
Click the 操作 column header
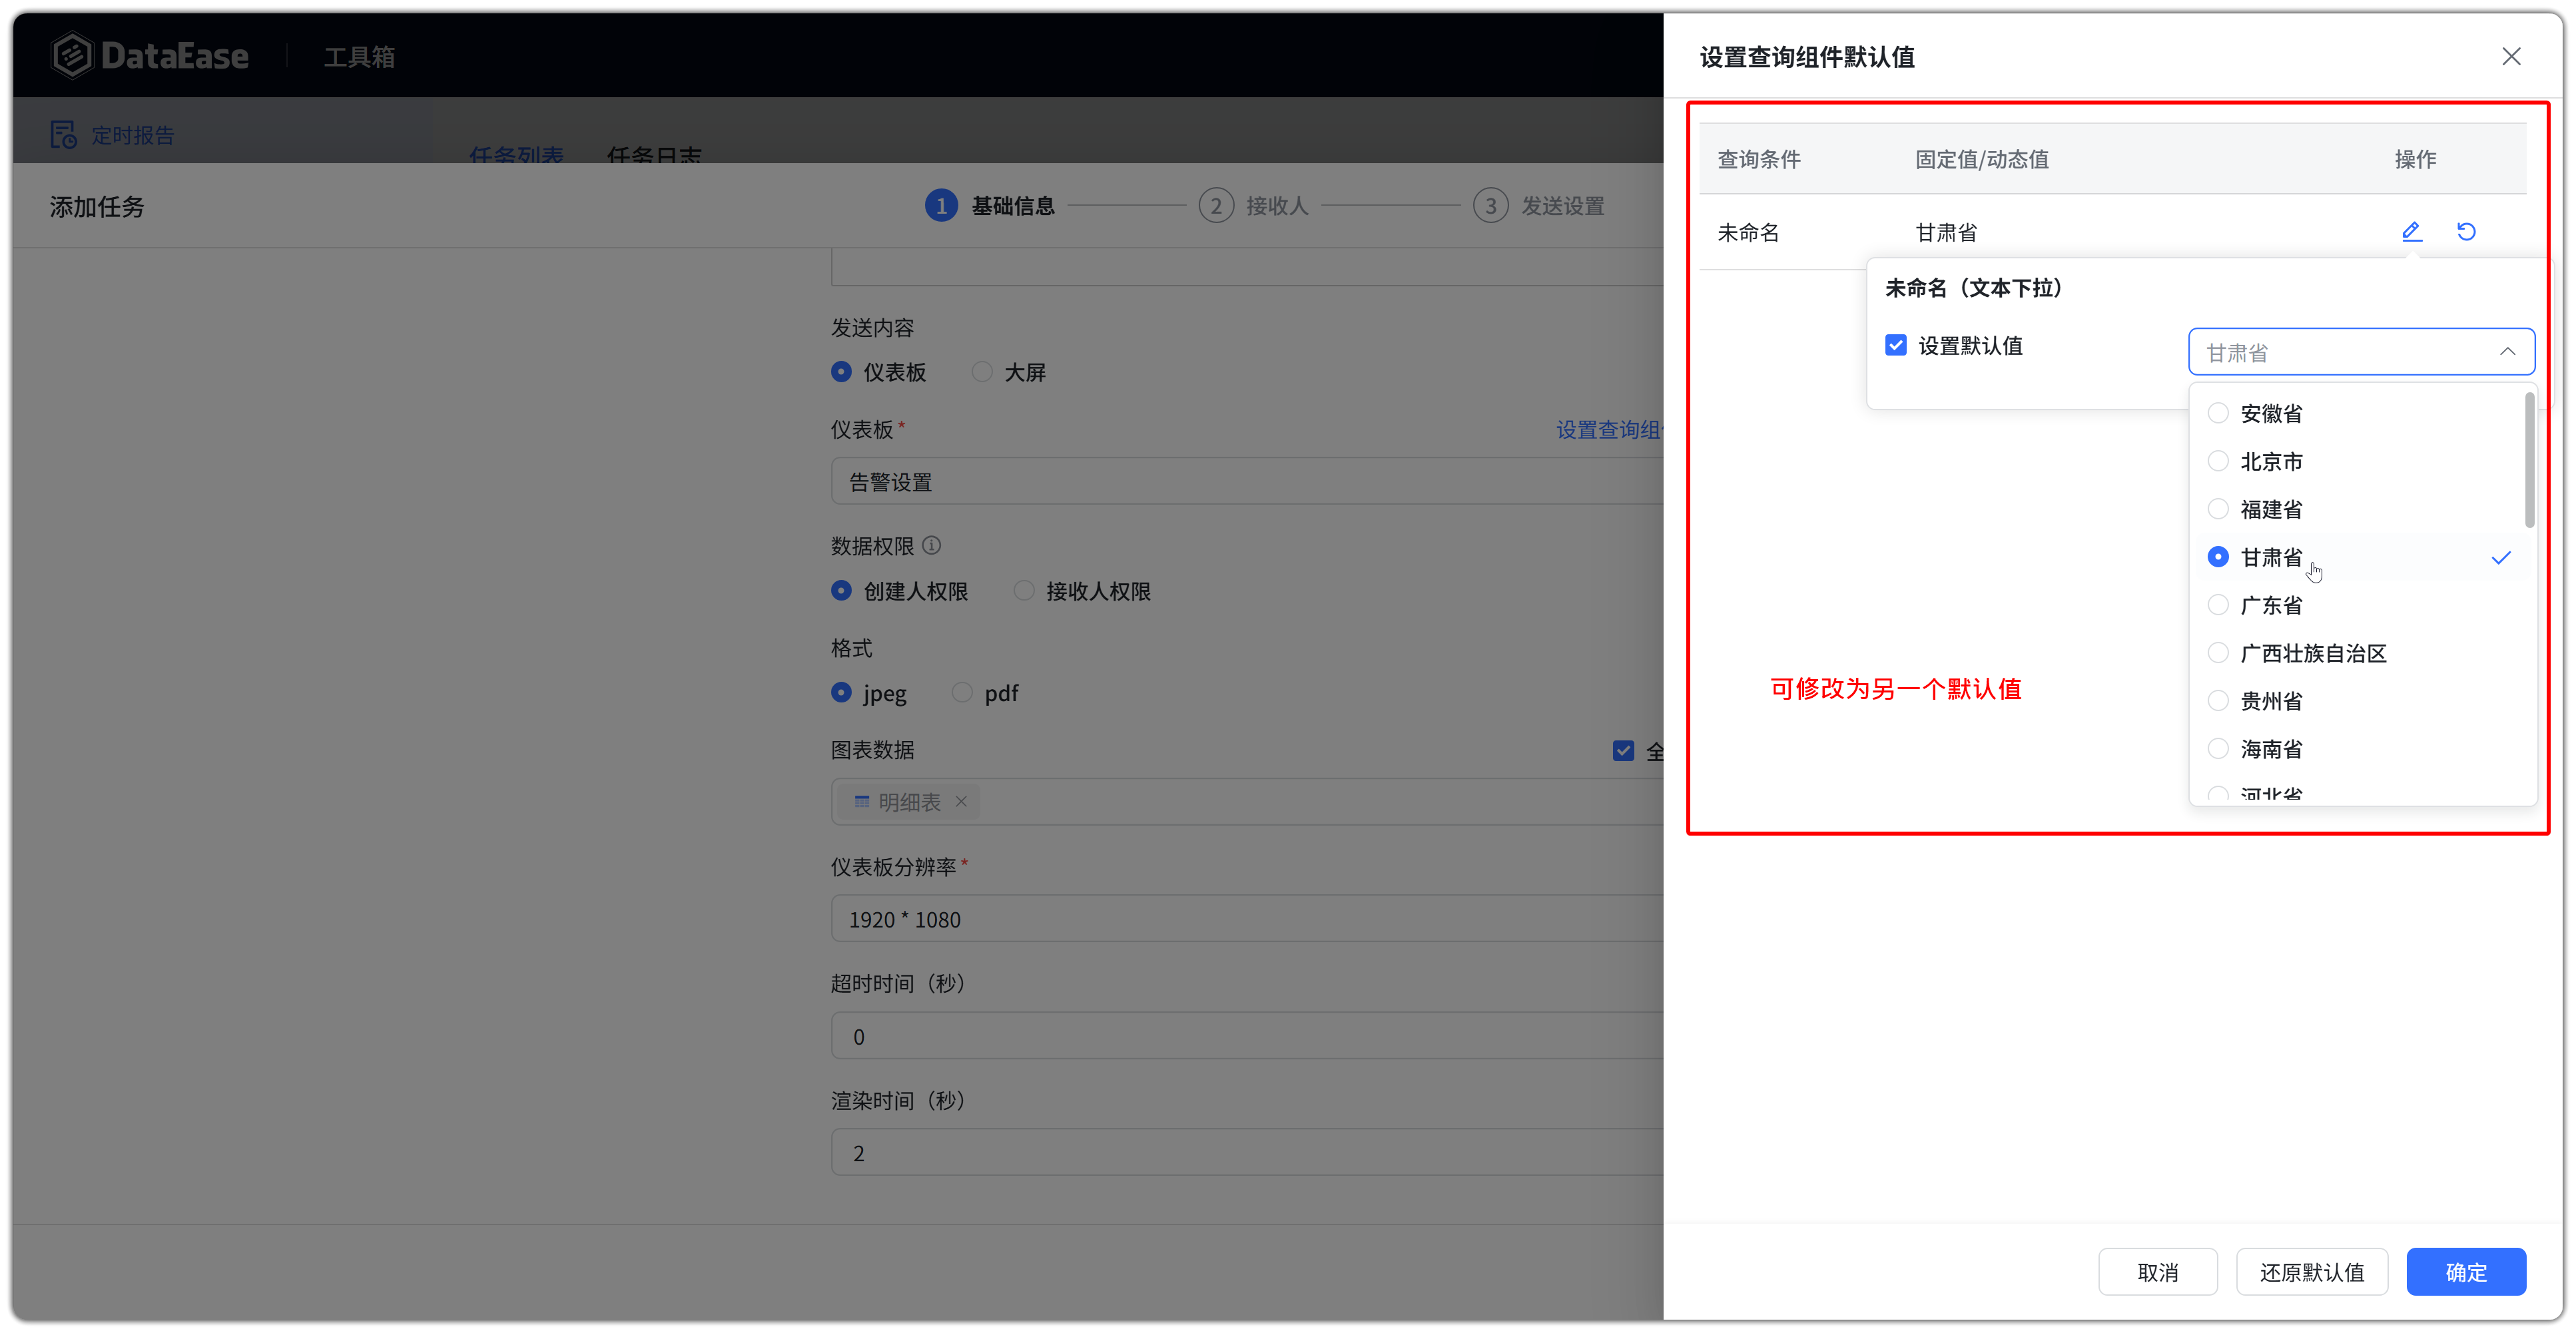point(2415,159)
